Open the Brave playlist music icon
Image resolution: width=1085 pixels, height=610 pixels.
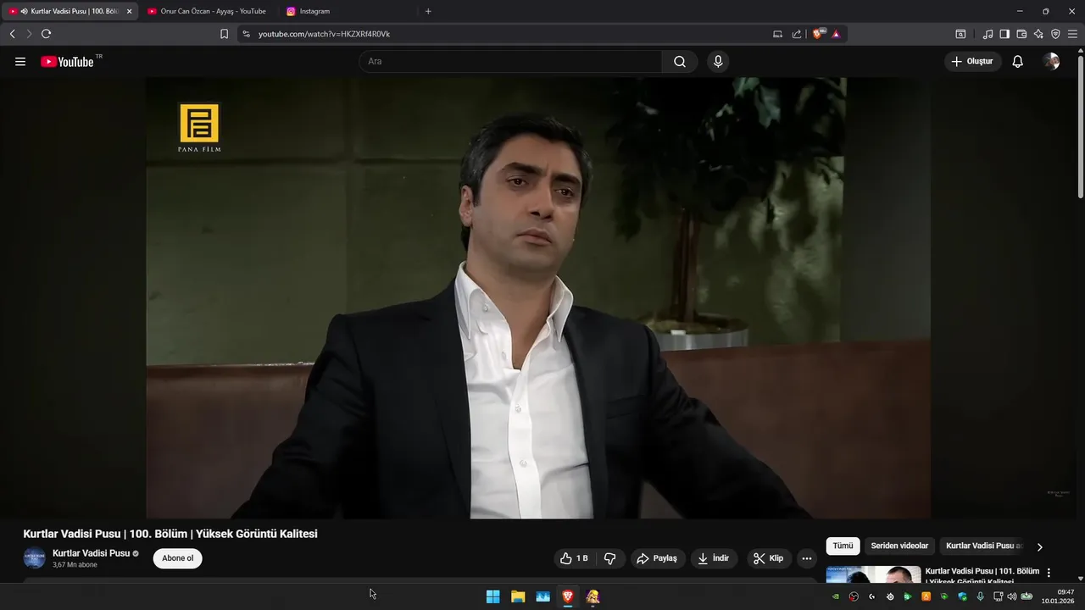click(x=988, y=34)
